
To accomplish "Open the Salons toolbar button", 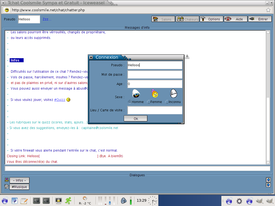I will (163, 19).
